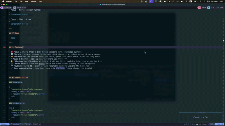The height and width of the screenshot is (126, 225).
Task: Click the Screenkey popup showing '<leader> p Esc'
Action: coord(201,117)
